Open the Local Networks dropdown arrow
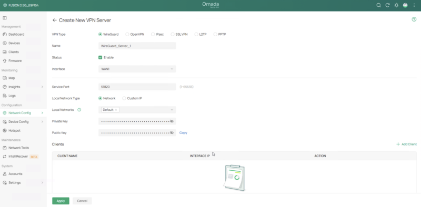The height and width of the screenshot is (207, 421). pos(172,110)
